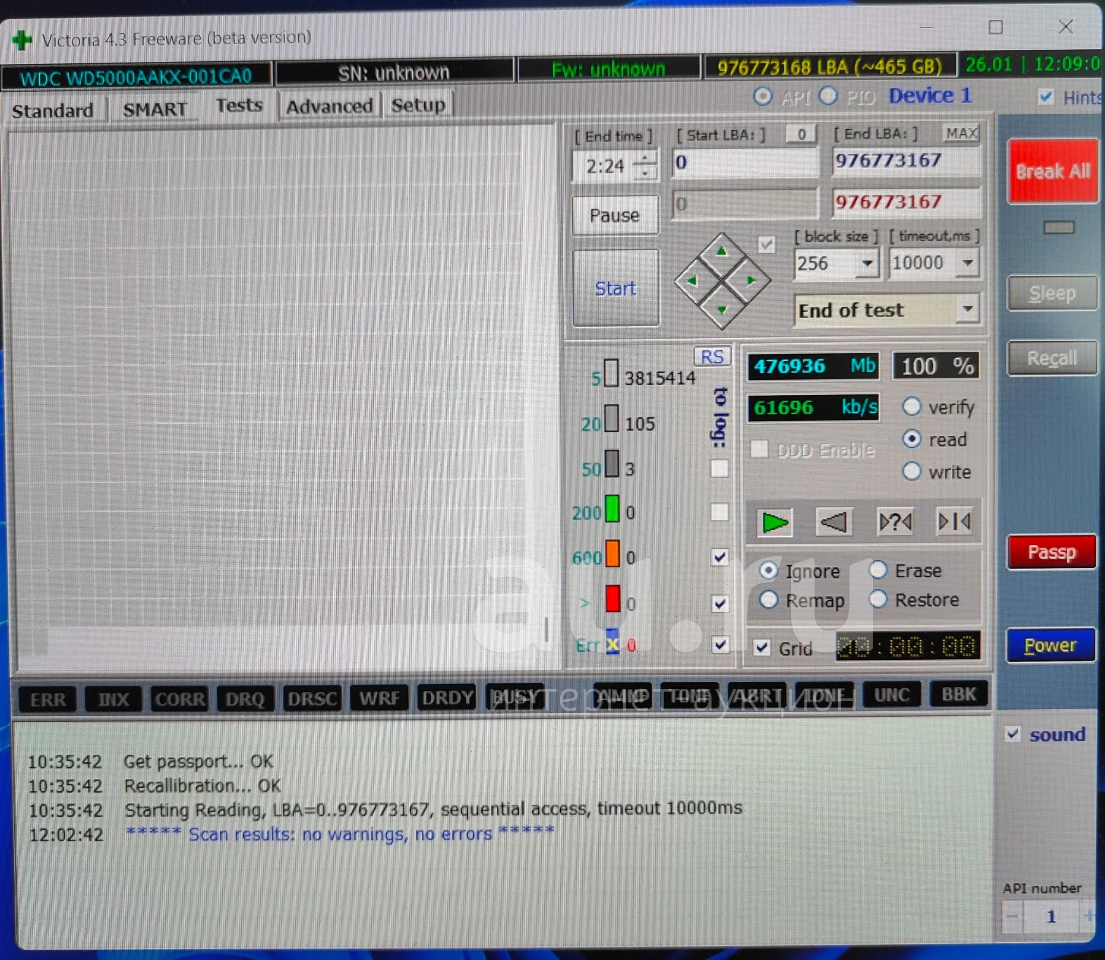The width and height of the screenshot is (1105, 960).
Task: Open the Standard tab
Action: coord(53,111)
